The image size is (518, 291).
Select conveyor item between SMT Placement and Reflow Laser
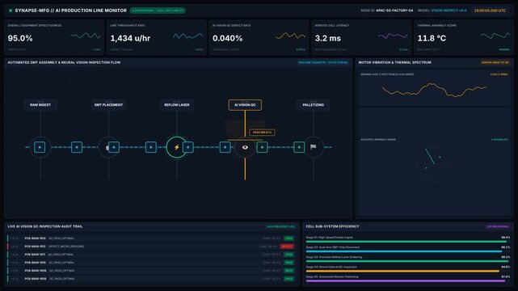click(x=150, y=147)
